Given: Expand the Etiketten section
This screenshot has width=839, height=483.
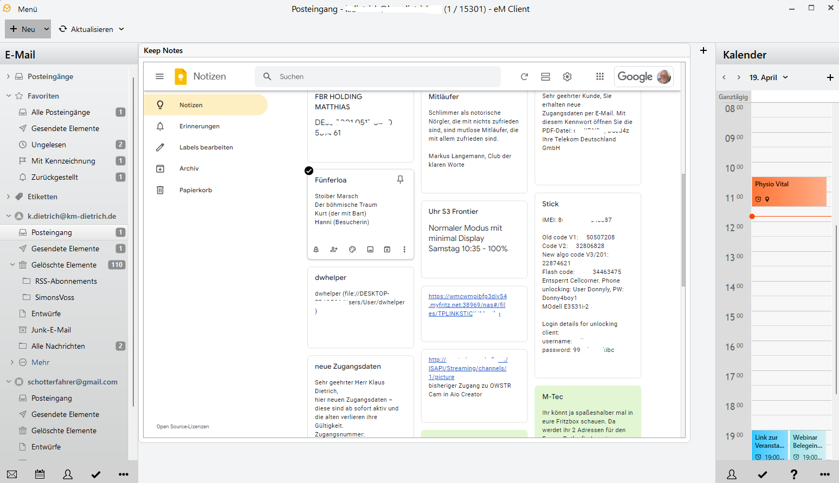Looking at the screenshot, I should click(x=8, y=197).
